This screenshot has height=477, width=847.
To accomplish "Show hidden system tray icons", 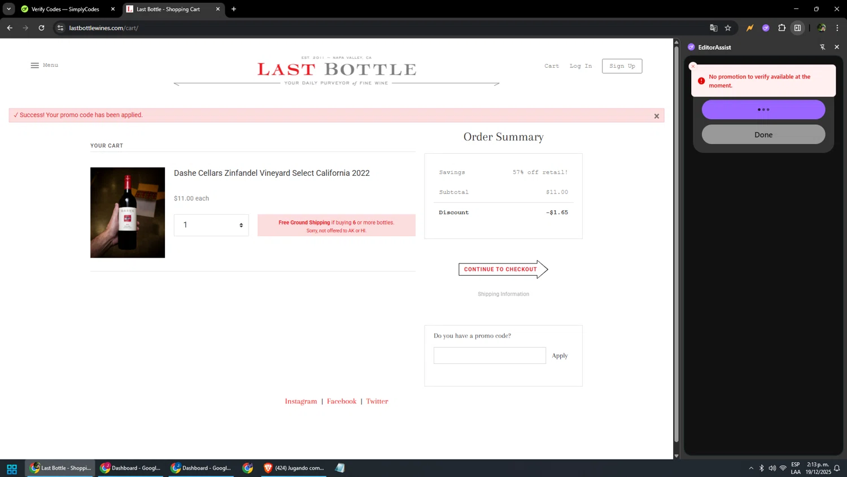I will point(751,468).
